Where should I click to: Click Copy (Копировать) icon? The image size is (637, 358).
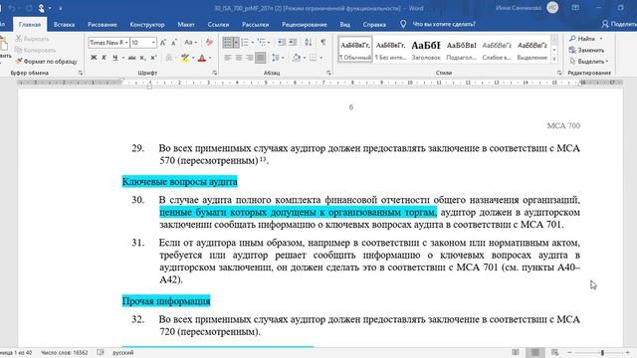[x=36, y=50]
